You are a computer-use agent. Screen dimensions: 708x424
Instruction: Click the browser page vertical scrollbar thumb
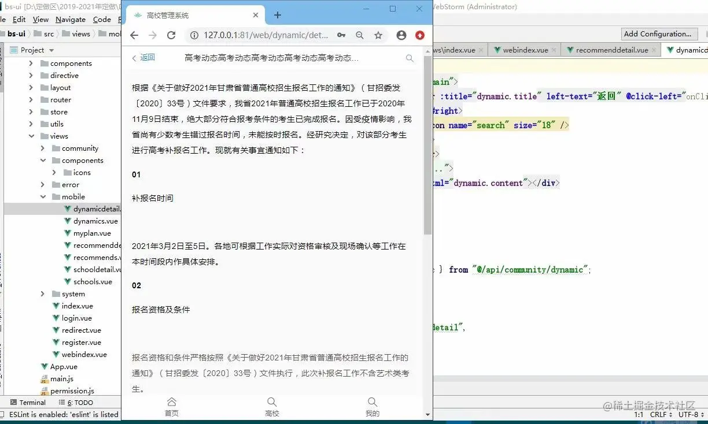click(428, 145)
